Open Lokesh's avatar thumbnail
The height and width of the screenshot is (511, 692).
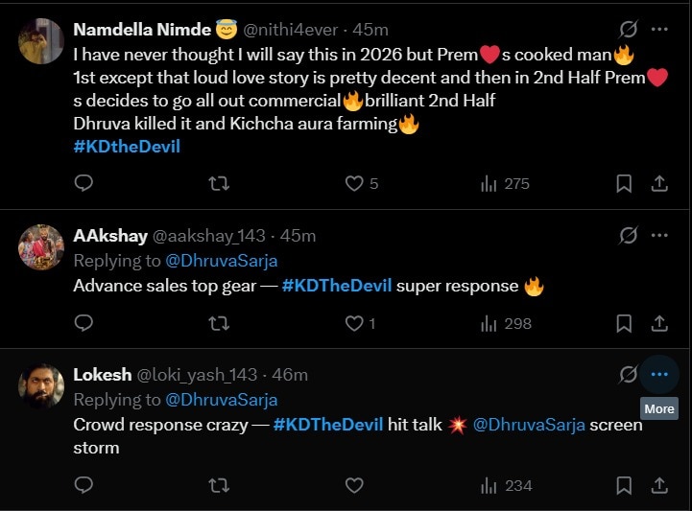pyautogui.click(x=41, y=385)
